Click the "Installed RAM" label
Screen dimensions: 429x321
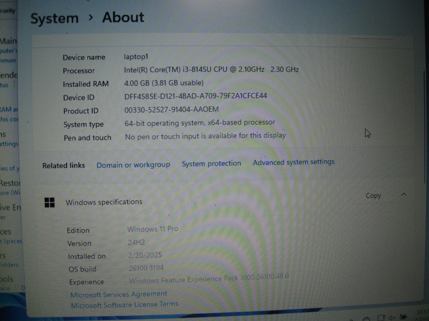pos(86,84)
